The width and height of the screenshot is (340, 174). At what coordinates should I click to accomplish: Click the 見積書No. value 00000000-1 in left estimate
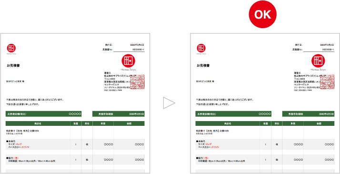(x=138, y=50)
